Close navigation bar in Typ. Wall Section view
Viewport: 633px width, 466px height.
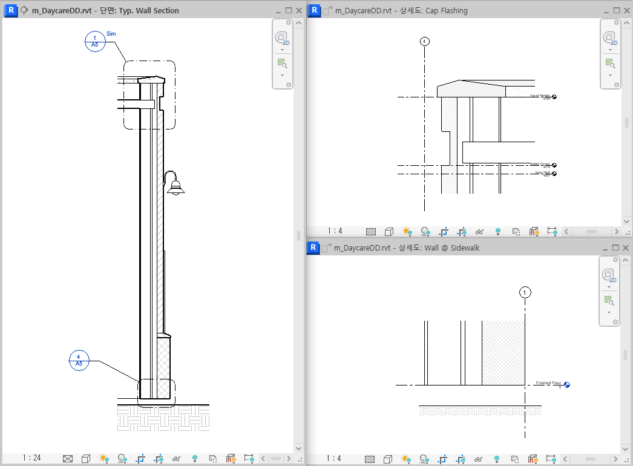tap(289, 22)
